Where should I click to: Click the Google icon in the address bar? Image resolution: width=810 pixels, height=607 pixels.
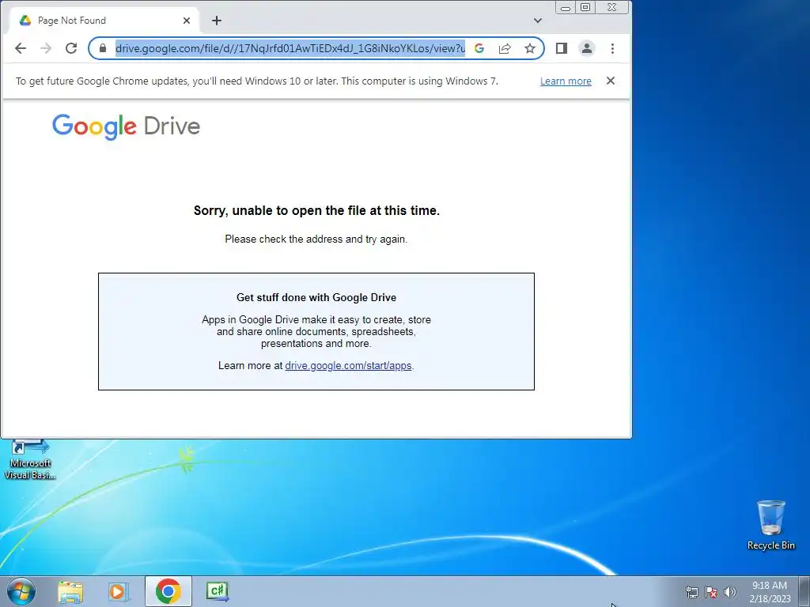pos(479,48)
